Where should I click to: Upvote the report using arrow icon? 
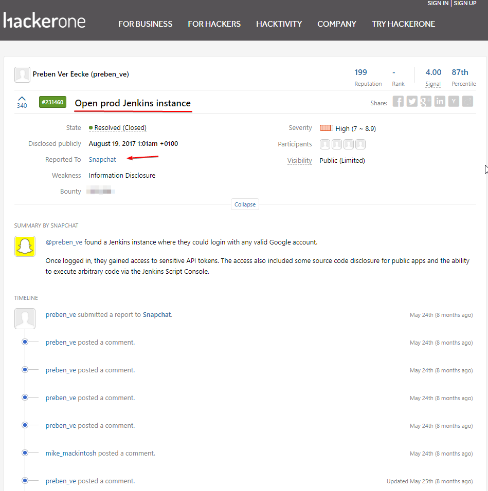22,98
